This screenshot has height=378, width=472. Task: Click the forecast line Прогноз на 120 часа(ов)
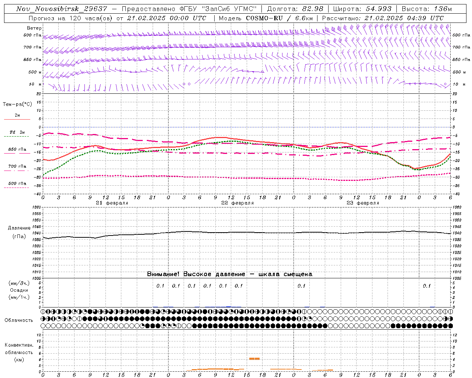pos(71,18)
